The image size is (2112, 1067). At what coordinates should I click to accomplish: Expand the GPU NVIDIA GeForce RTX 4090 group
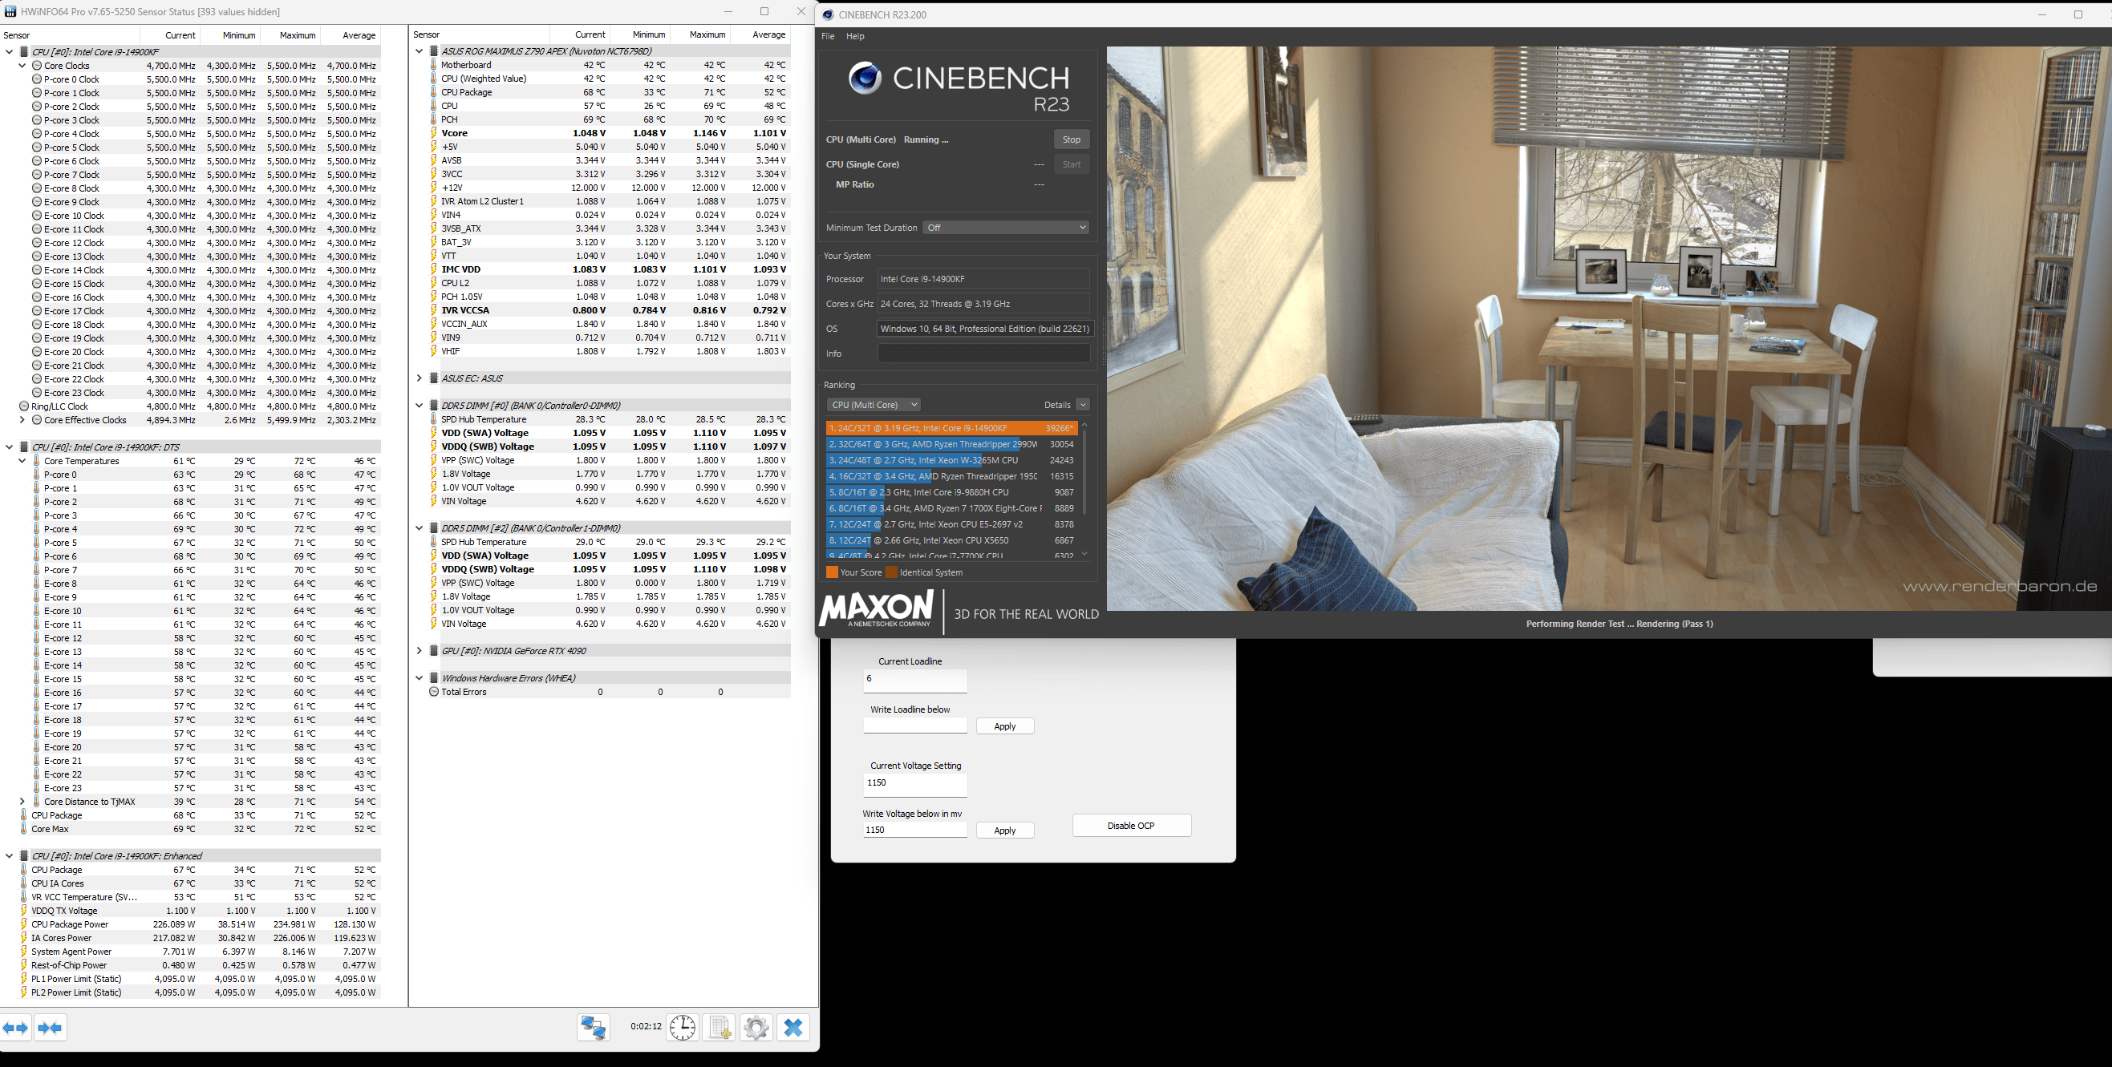pos(419,651)
